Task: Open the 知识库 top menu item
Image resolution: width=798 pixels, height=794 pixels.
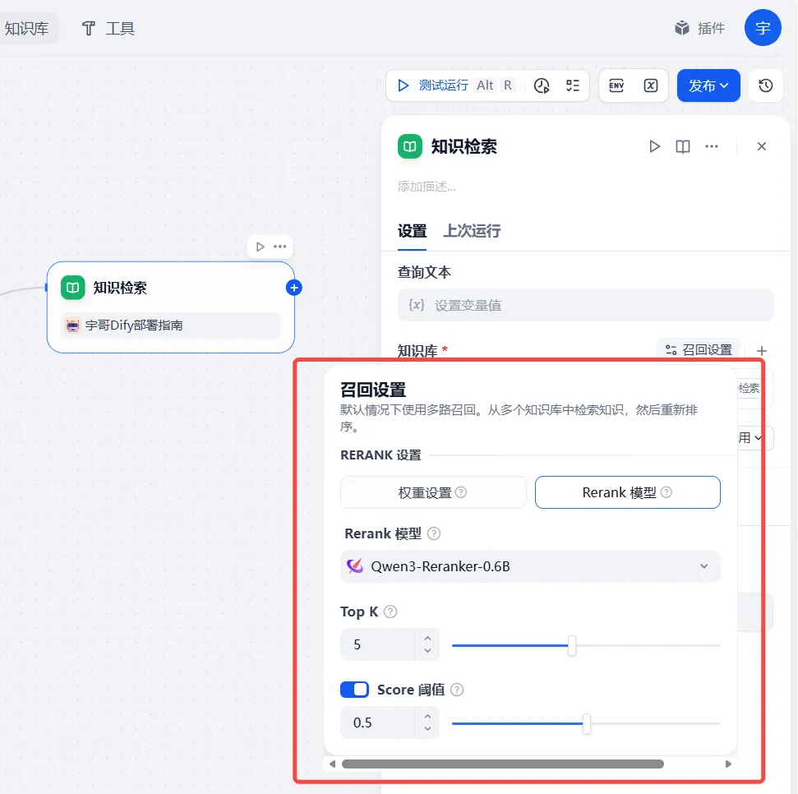Action: click(x=26, y=28)
